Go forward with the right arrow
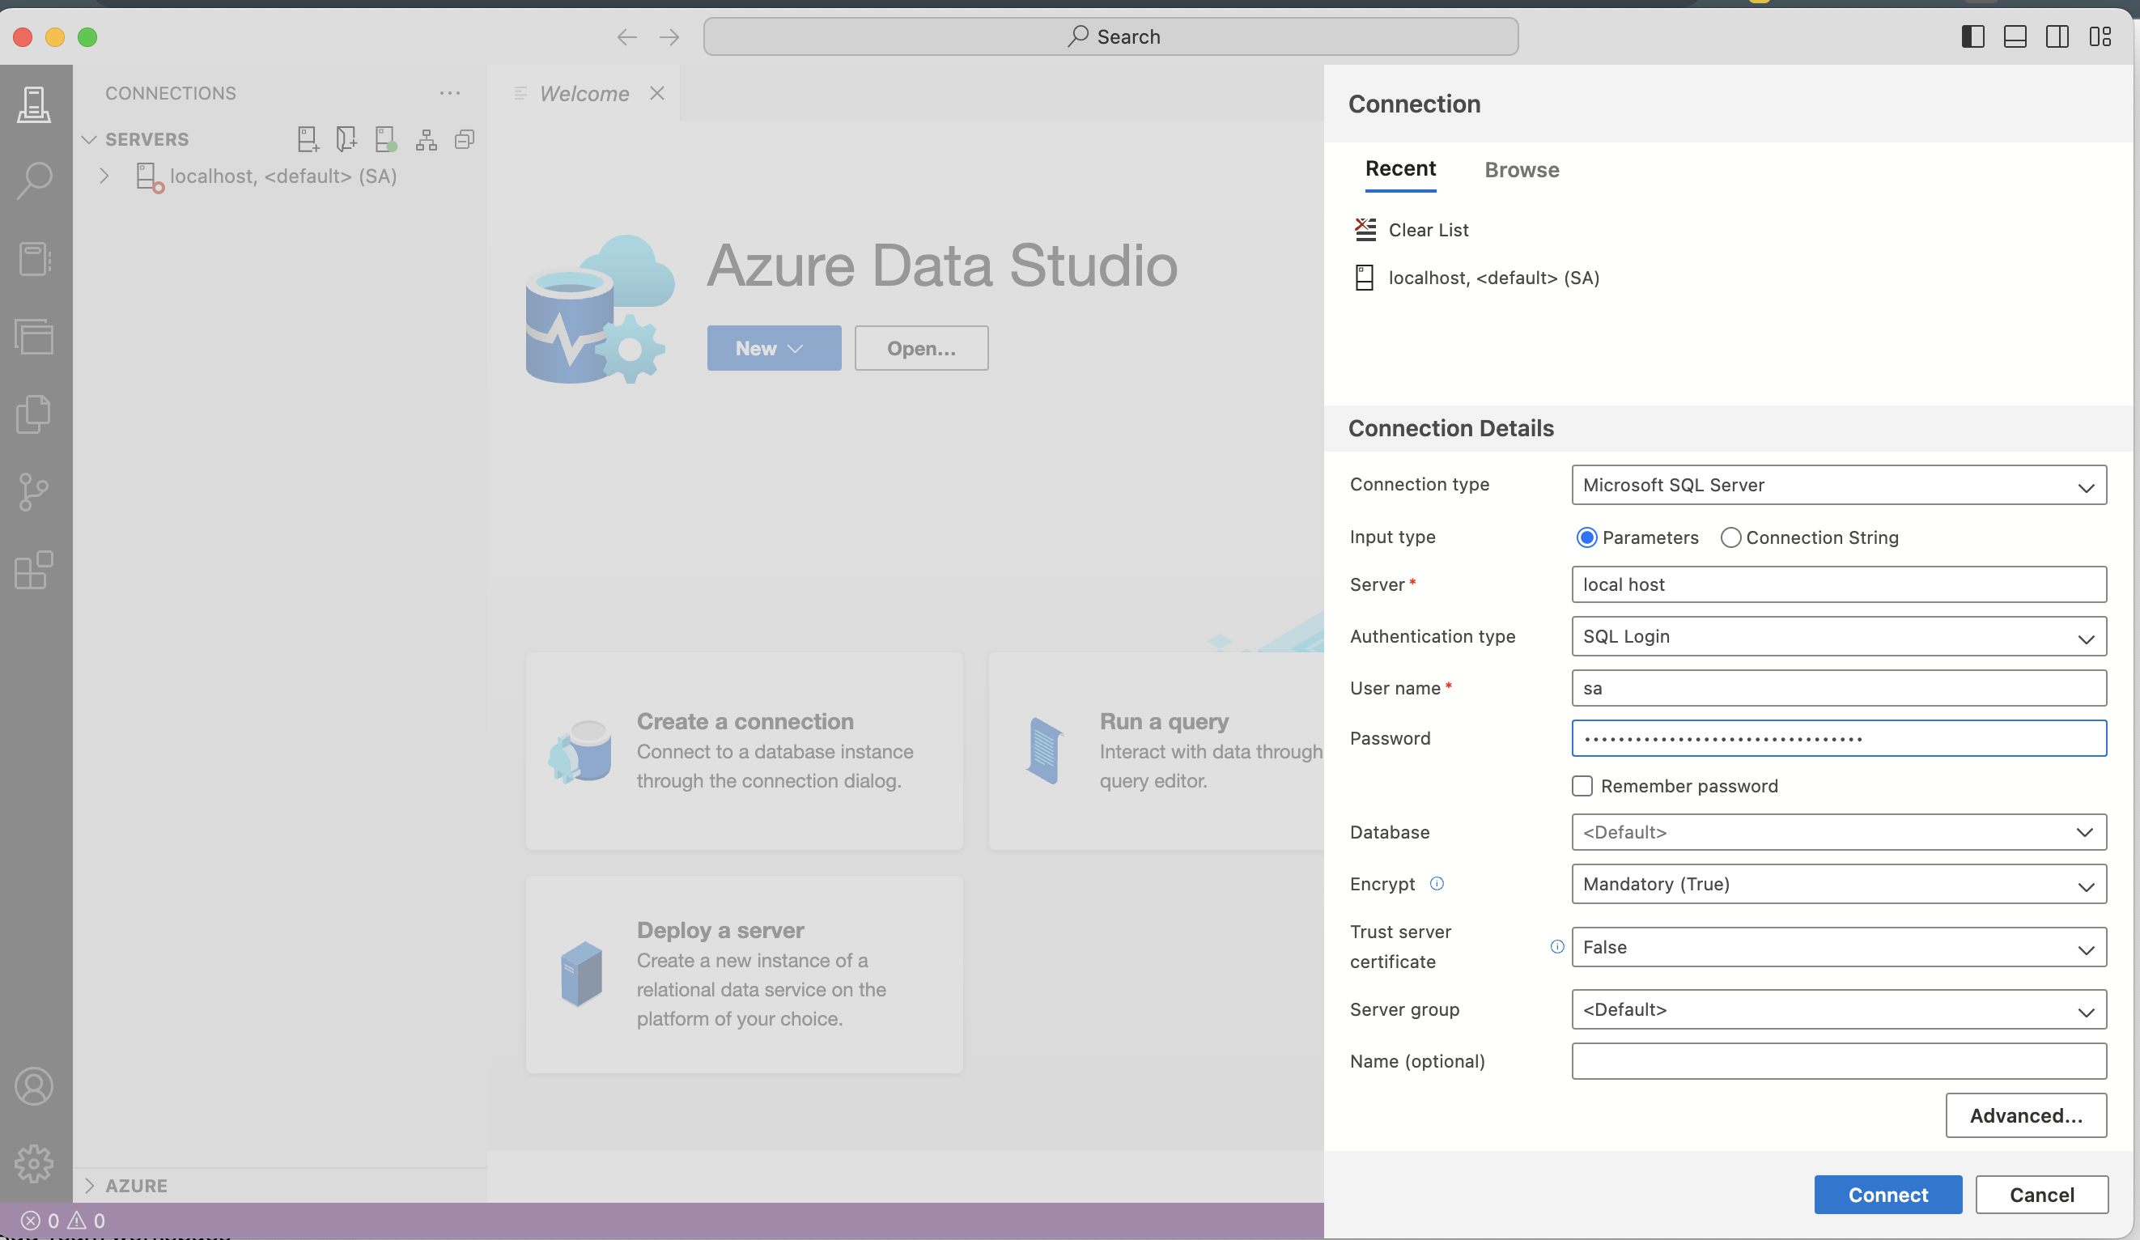 [669, 36]
